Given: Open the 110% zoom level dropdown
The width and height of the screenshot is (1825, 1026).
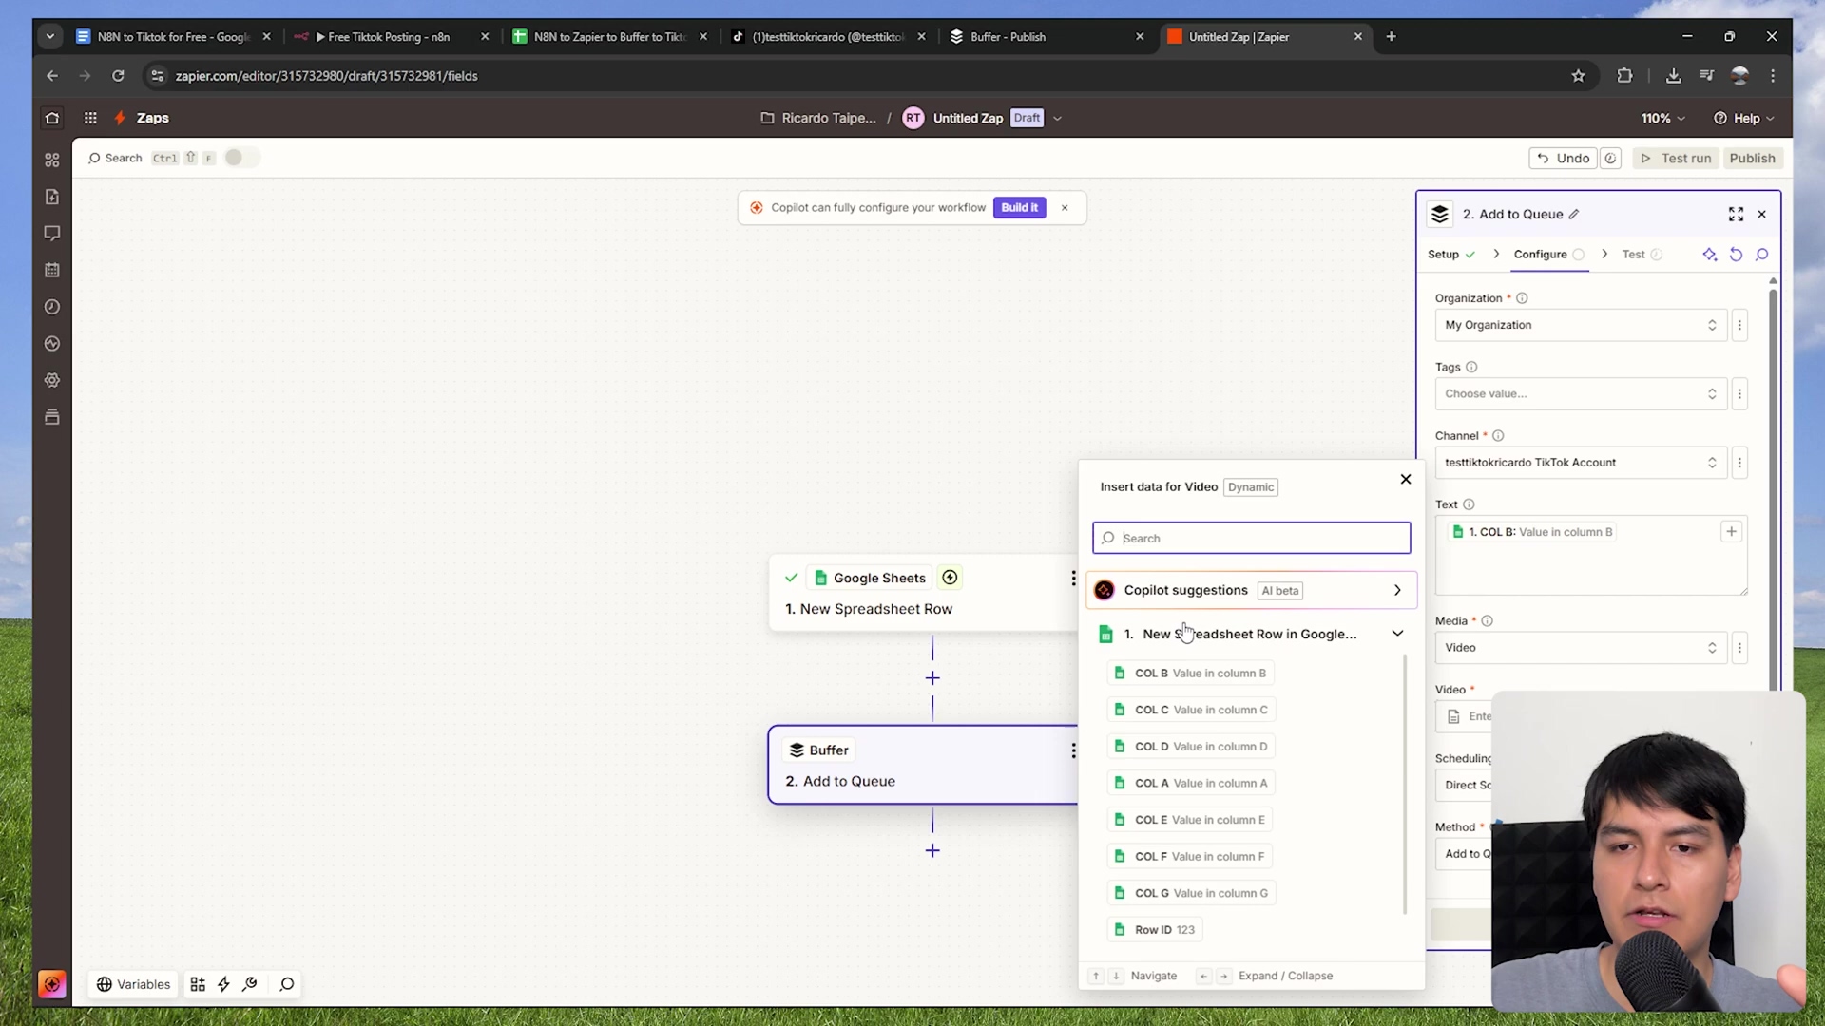Looking at the screenshot, I should [x=1662, y=118].
